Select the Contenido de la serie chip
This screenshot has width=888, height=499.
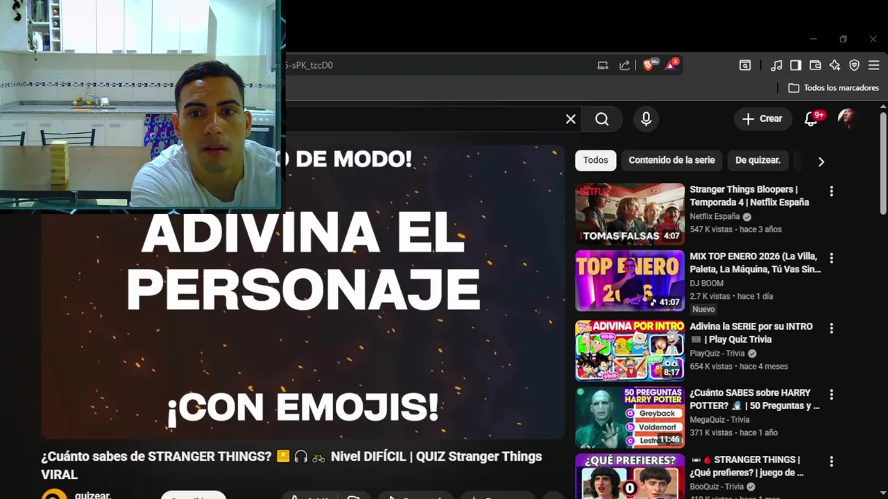pos(672,160)
